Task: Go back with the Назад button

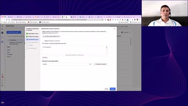Action: pos(106,89)
